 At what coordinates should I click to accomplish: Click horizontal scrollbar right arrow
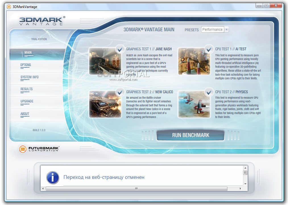[241, 189]
